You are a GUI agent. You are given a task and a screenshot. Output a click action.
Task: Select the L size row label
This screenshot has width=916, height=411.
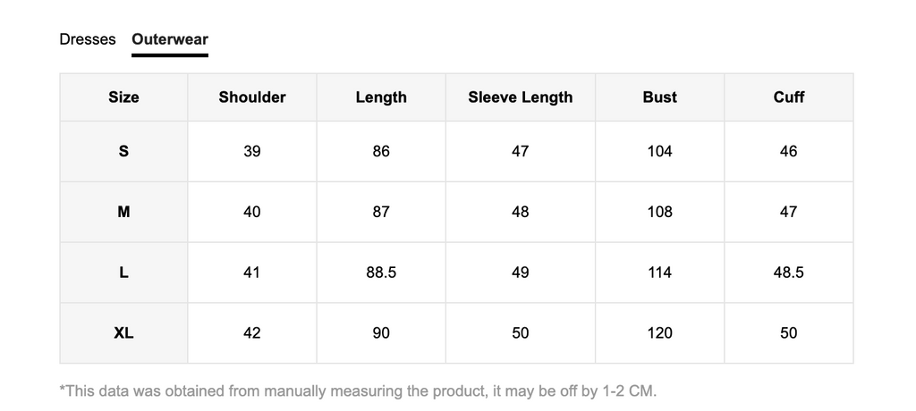123,273
